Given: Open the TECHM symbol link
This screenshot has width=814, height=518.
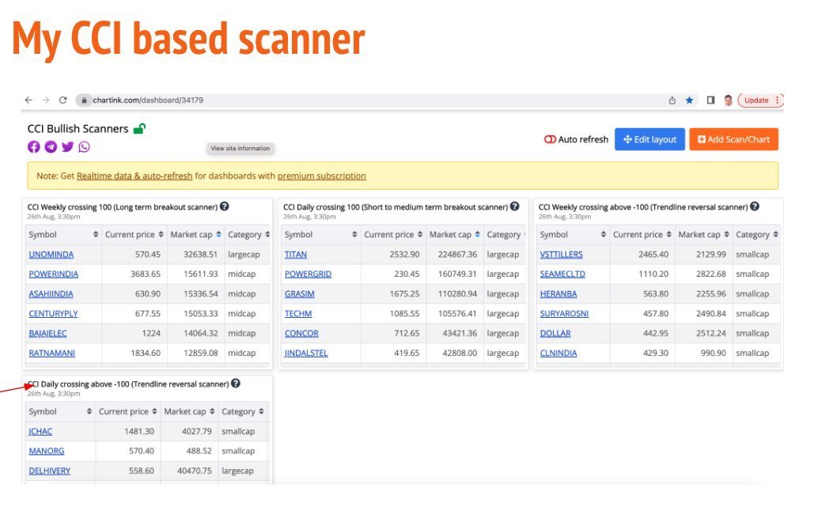Looking at the screenshot, I should coord(298,313).
